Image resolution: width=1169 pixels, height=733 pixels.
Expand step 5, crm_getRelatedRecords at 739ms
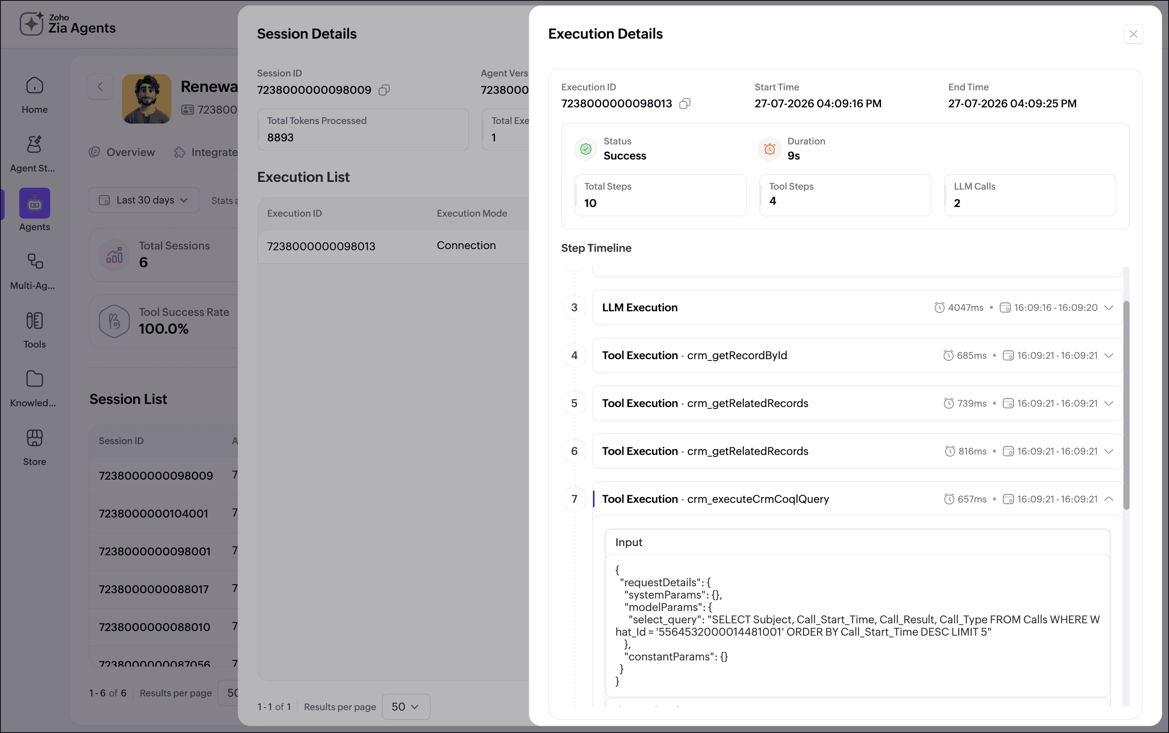pyautogui.click(x=1108, y=403)
